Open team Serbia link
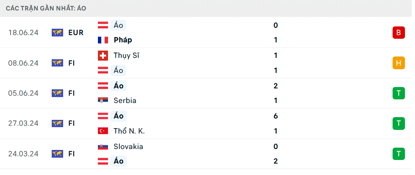This screenshot has height=175, width=415. click(x=125, y=101)
